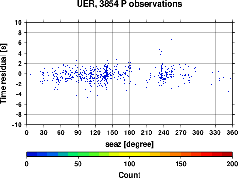Click the colorbar tick label '200'
This screenshot has width=238, height=178.
[x=232, y=164]
